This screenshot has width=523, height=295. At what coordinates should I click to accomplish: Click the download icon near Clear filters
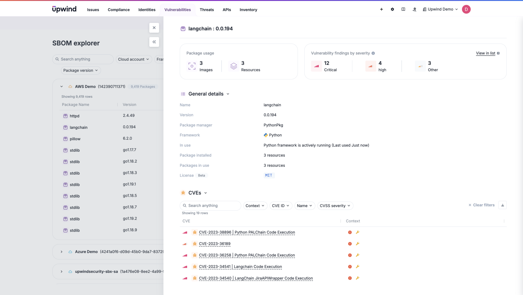click(503, 205)
